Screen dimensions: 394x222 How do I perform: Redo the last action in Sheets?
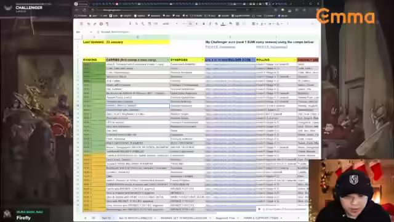(95, 23)
